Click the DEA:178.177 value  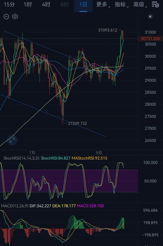[64, 206]
